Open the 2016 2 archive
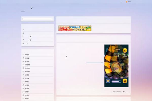The width and height of the screenshot is (152, 101). [x=27, y=58]
